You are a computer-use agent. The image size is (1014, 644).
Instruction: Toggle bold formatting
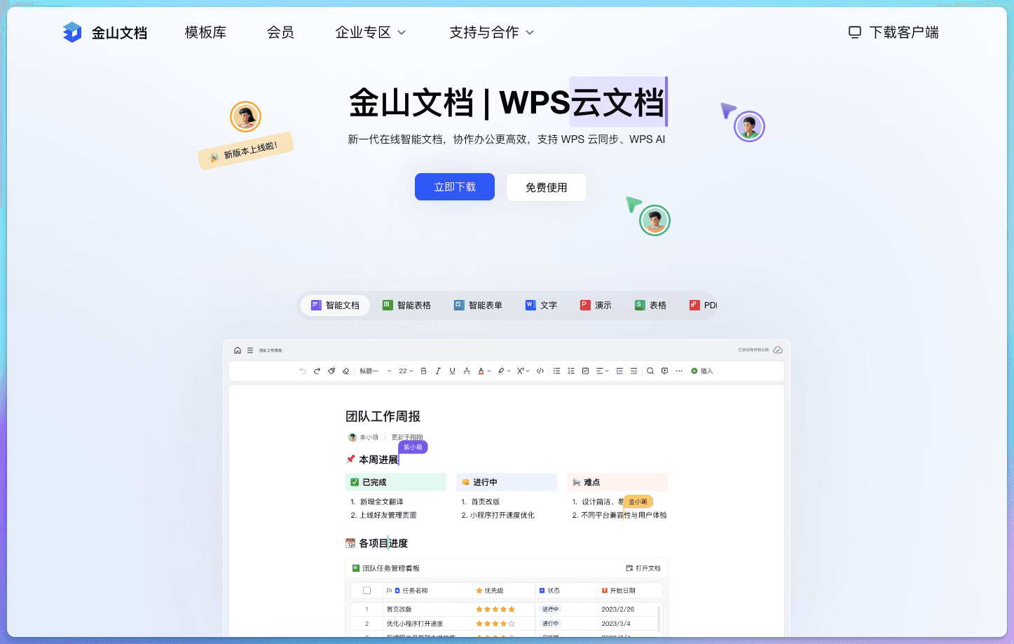423,371
